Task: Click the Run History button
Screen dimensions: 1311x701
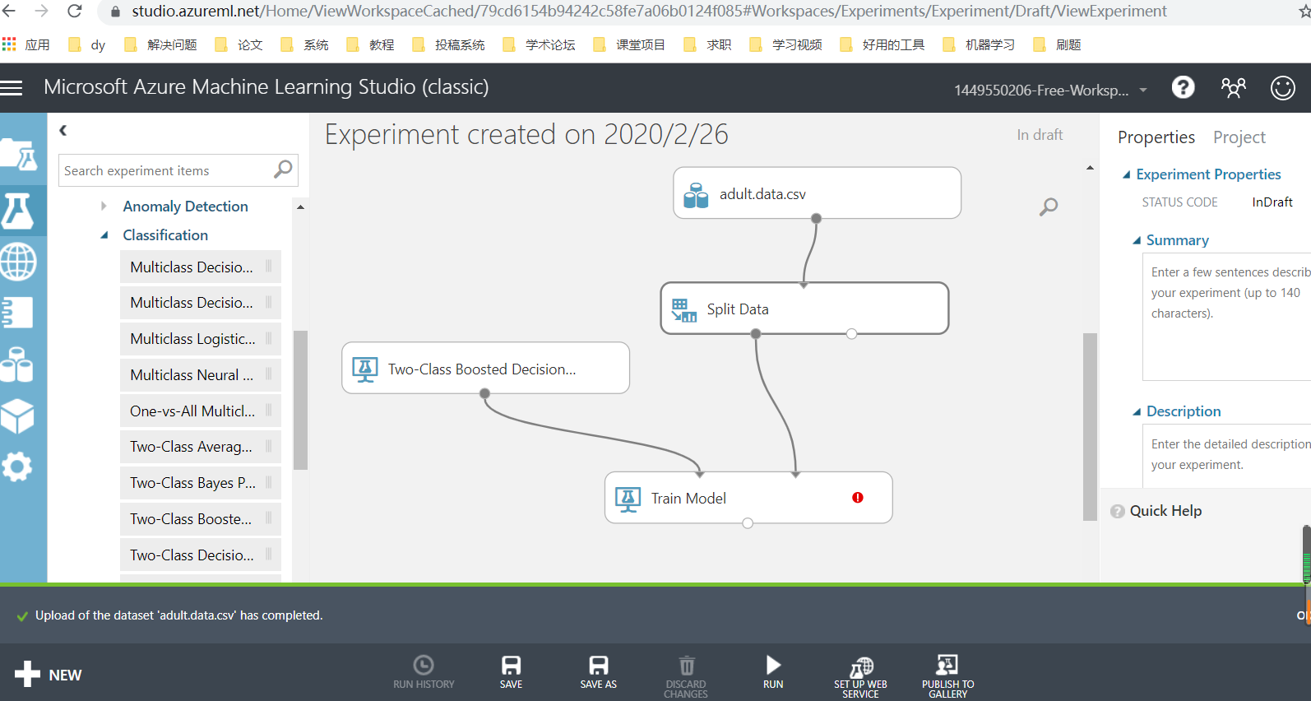Action: pos(424,671)
